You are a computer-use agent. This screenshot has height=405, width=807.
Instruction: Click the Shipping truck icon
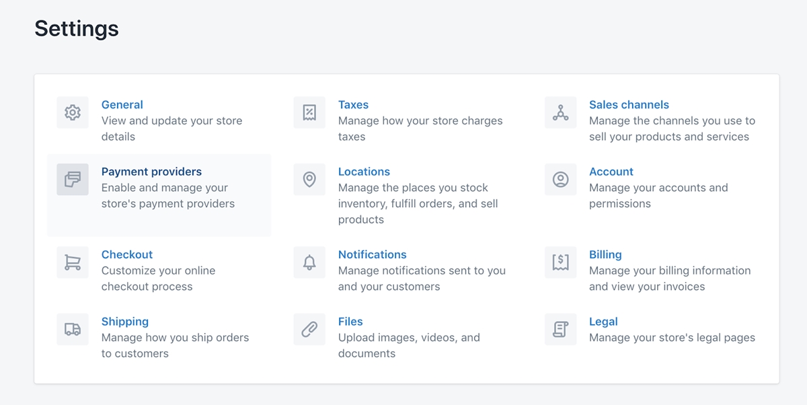pos(73,330)
